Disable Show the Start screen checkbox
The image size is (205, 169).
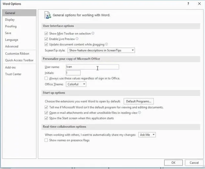[x=46, y=118]
